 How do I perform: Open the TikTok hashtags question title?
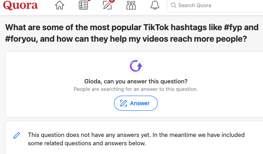point(132,33)
